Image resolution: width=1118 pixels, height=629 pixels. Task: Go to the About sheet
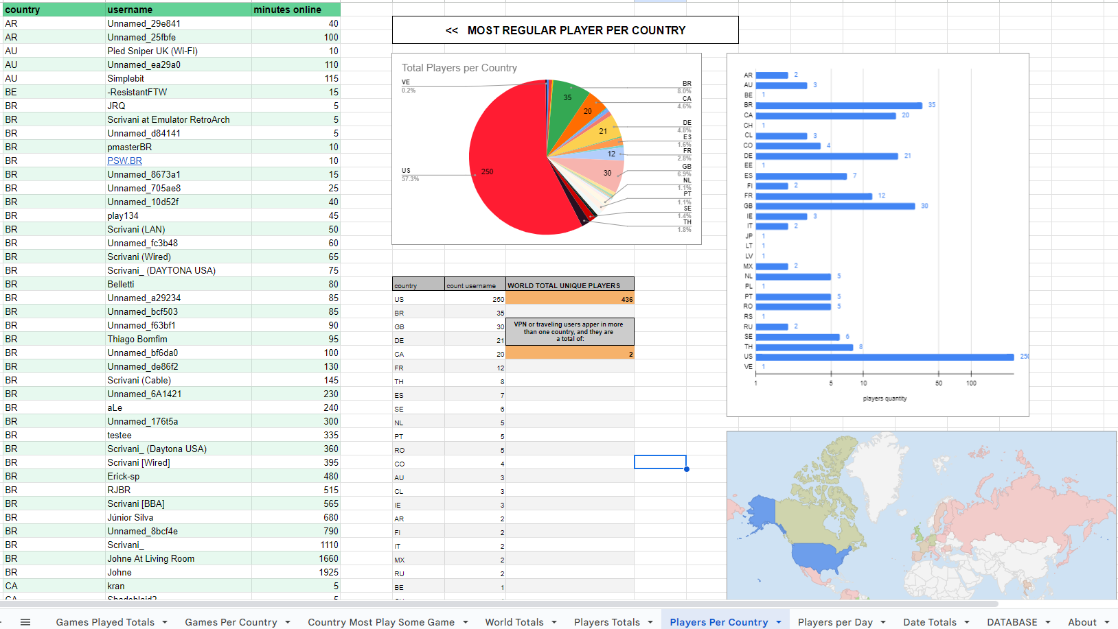point(1082,622)
